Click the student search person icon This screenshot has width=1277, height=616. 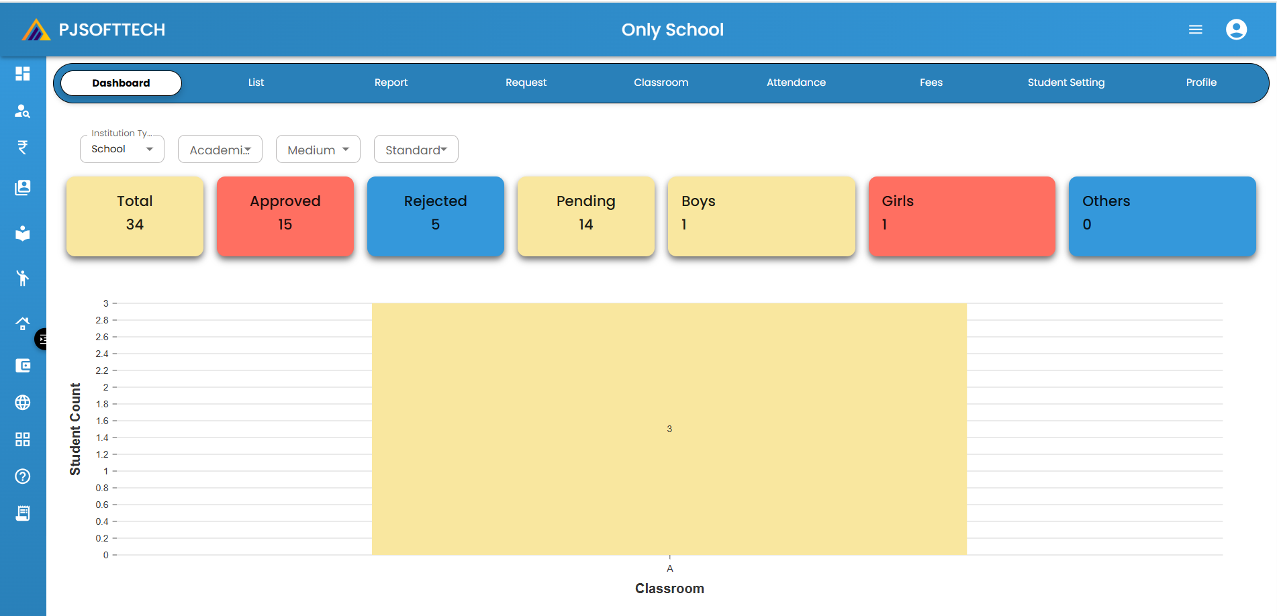click(x=23, y=111)
